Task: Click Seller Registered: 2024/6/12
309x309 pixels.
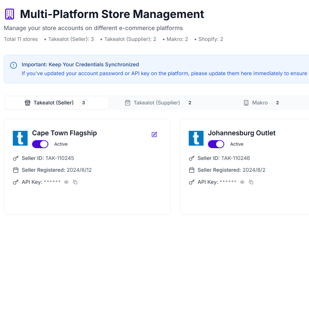Action: coord(57,170)
